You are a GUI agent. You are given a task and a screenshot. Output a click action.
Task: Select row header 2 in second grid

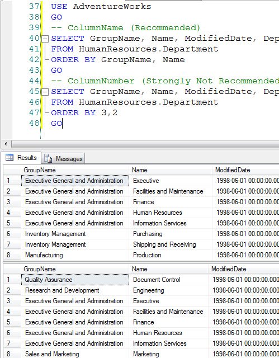click(12, 290)
